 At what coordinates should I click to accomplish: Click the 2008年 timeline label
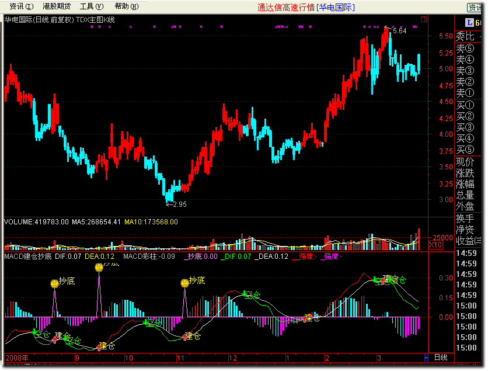[17, 358]
